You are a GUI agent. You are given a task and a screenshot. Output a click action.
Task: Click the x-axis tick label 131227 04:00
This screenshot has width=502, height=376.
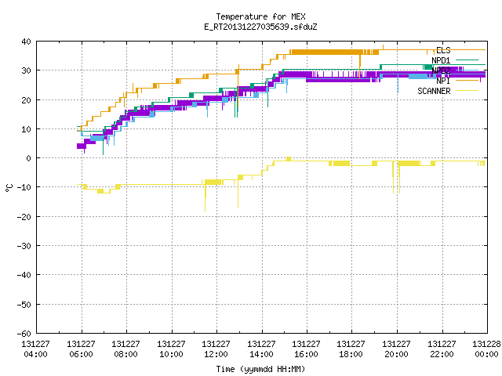[x=35, y=349]
